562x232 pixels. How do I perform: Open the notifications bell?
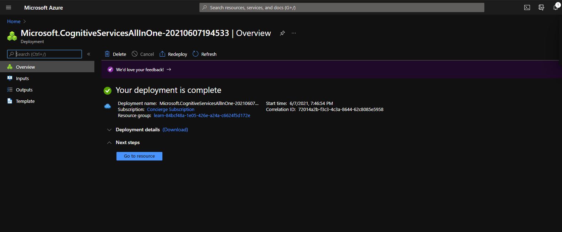[x=556, y=7]
